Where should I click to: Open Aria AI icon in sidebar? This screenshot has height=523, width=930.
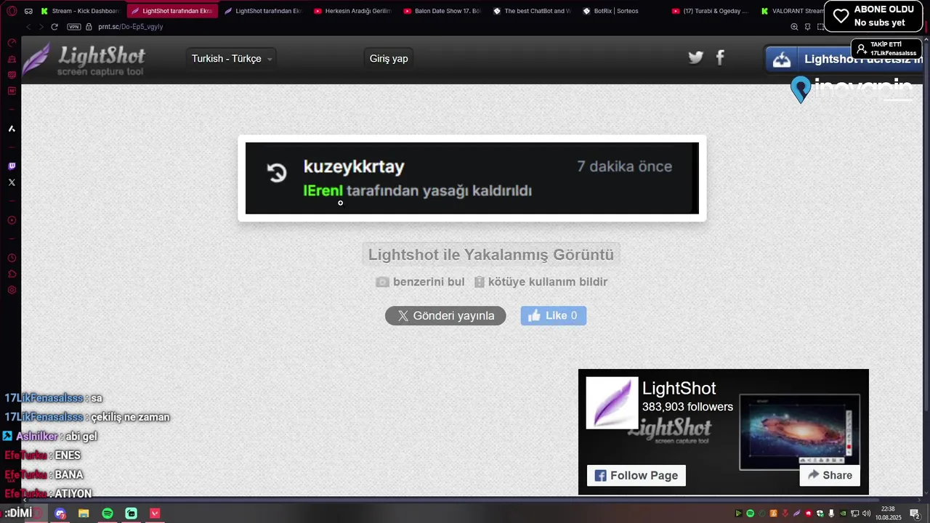[x=12, y=129]
